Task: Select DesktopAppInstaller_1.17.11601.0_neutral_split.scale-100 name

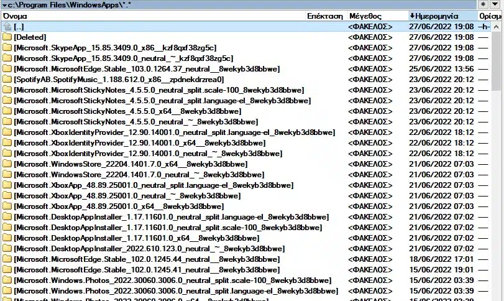Action: click(168, 228)
